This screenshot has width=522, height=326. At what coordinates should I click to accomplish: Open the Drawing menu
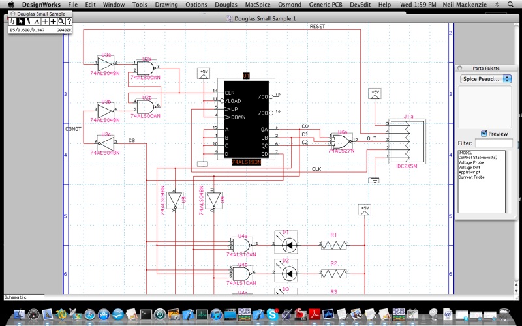[166, 5]
